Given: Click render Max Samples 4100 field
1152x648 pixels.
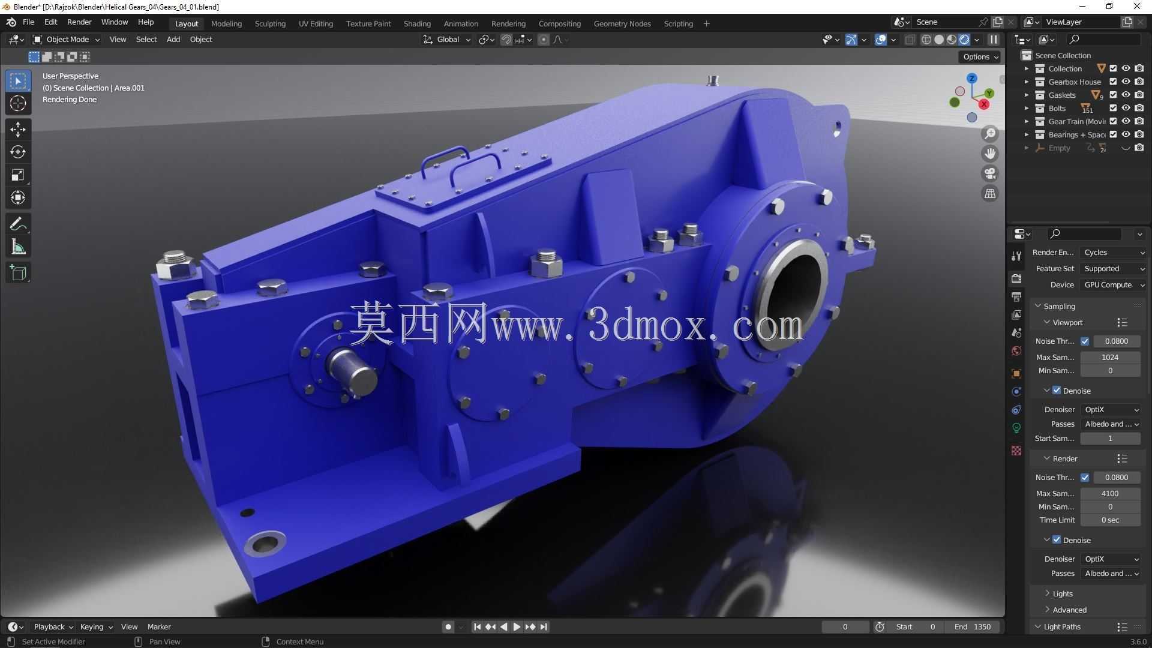Looking at the screenshot, I should (1110, 494).
